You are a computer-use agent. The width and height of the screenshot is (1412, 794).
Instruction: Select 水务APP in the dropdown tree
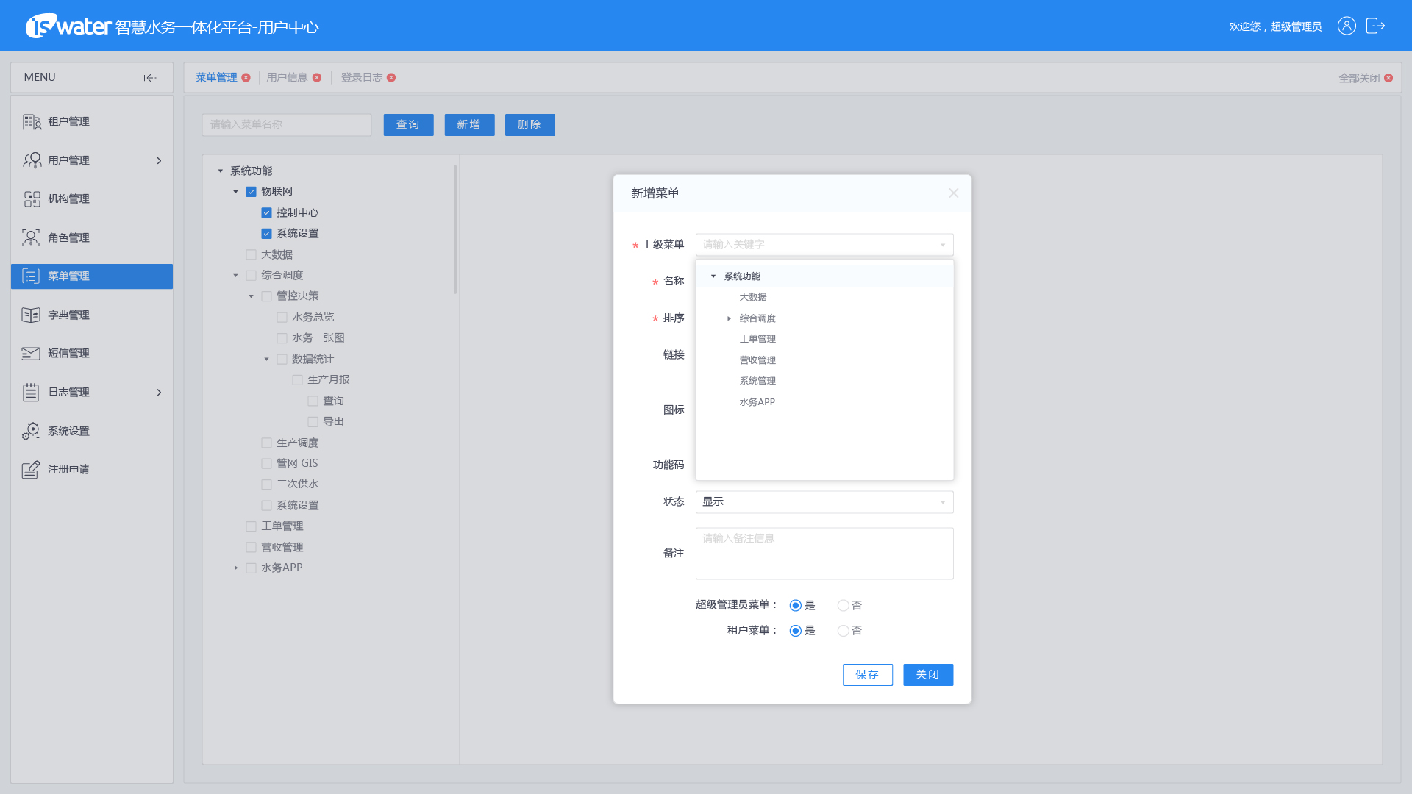[x=757, y=402]
